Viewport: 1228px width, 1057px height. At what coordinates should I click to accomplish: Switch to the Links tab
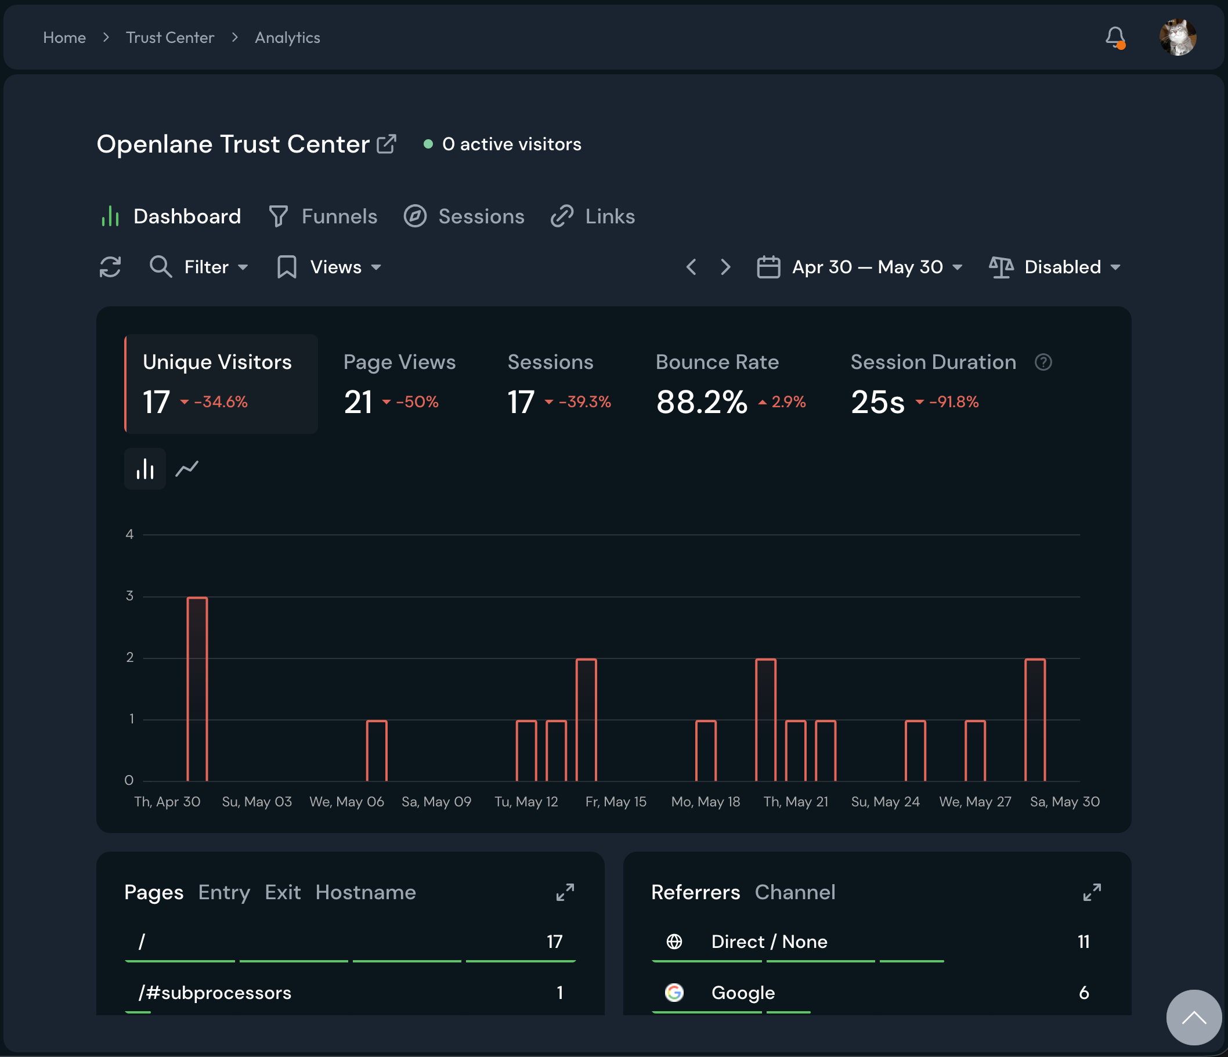tap(593, 216)
